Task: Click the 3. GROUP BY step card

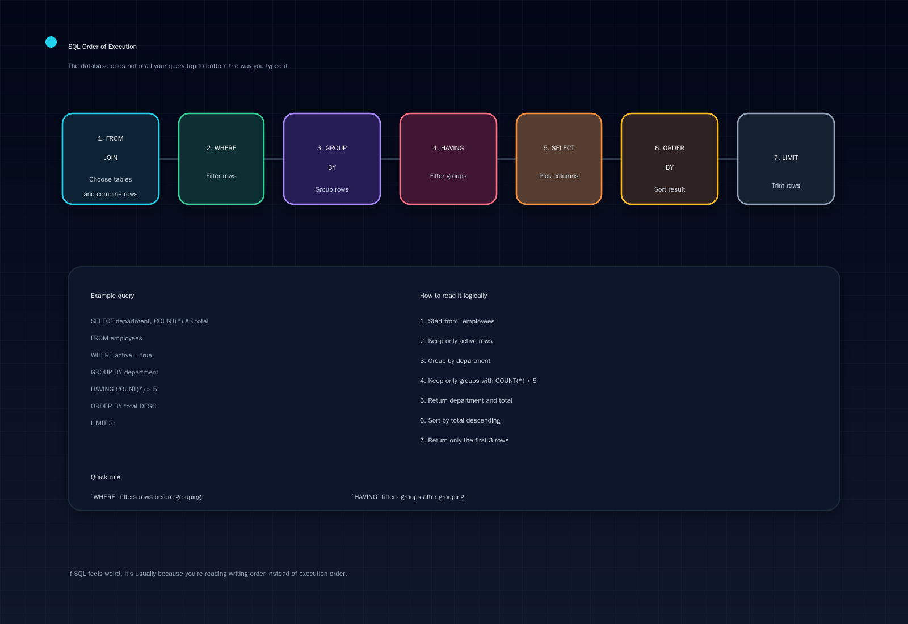Action: (x=332, y=159)
